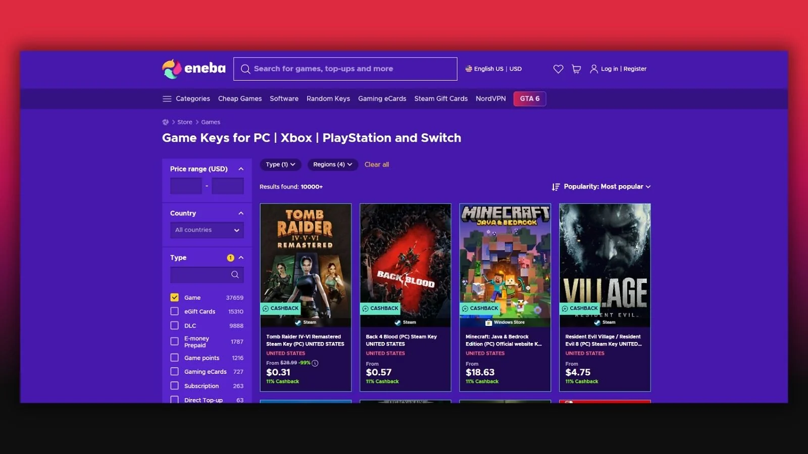This screenshot has height=454, width=808.
Task: Open the wishlist heart icon
Action: pyautogui.click(x=558, y=69)
